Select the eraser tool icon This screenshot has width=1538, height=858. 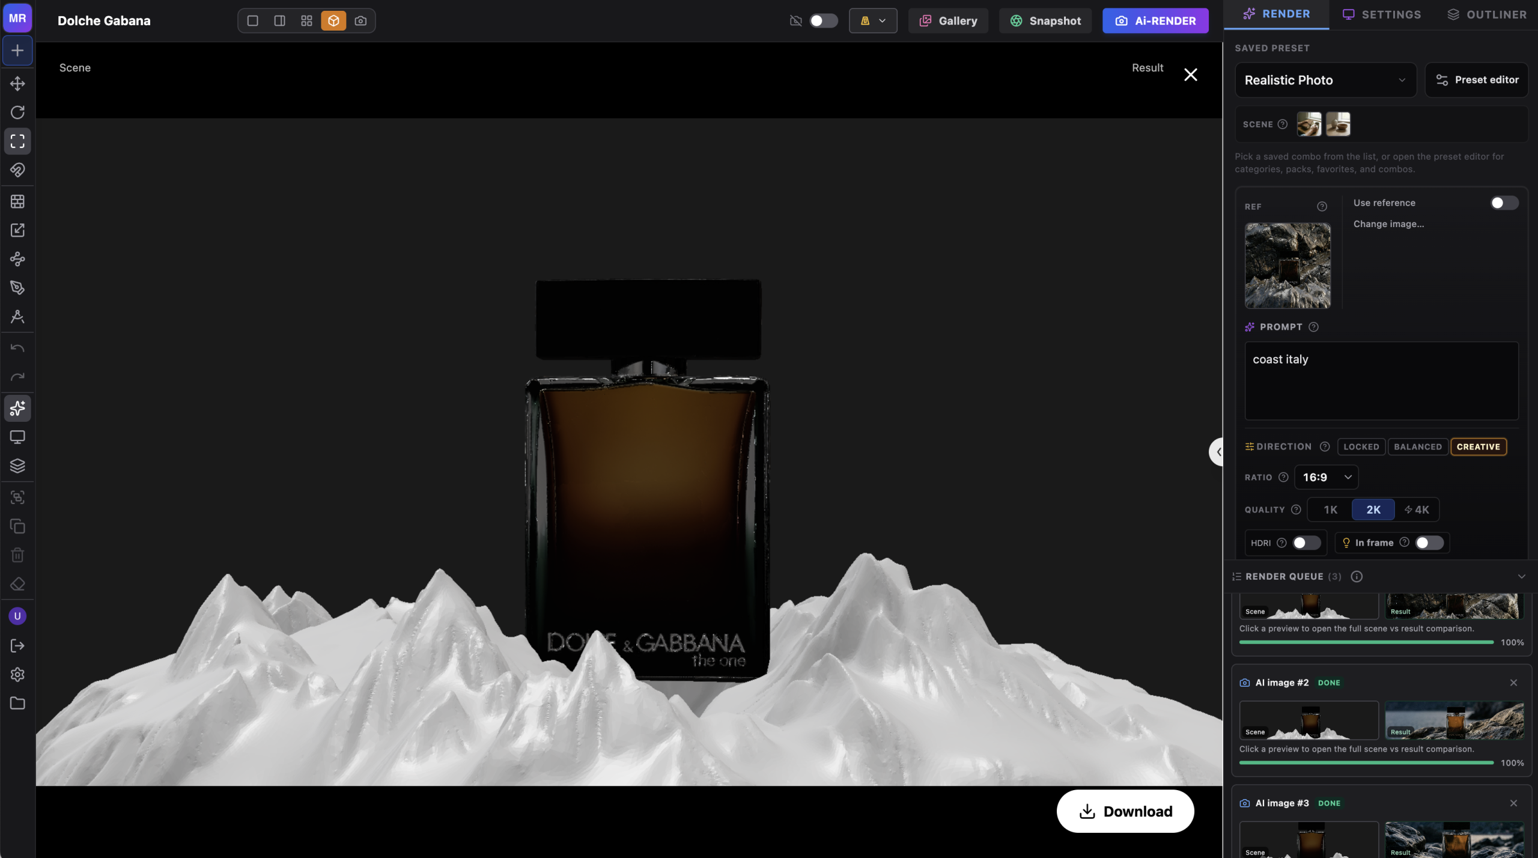(x=17, y=584)
